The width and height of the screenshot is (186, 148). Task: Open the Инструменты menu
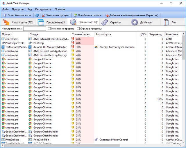43,9
